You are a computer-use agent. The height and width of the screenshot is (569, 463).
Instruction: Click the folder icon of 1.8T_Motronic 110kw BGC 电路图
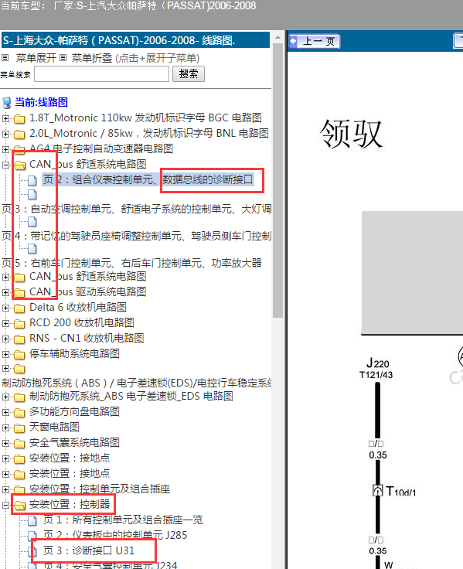[x=19, y=118]
